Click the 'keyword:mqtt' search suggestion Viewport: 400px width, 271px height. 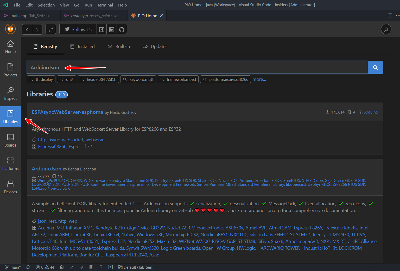138,79
